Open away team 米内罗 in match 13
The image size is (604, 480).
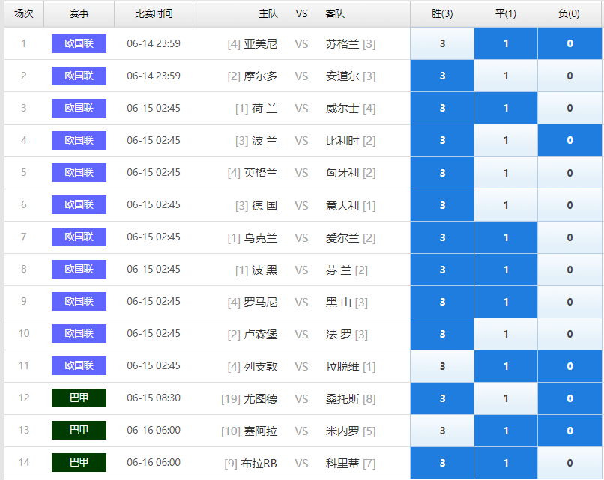point(342,431)
